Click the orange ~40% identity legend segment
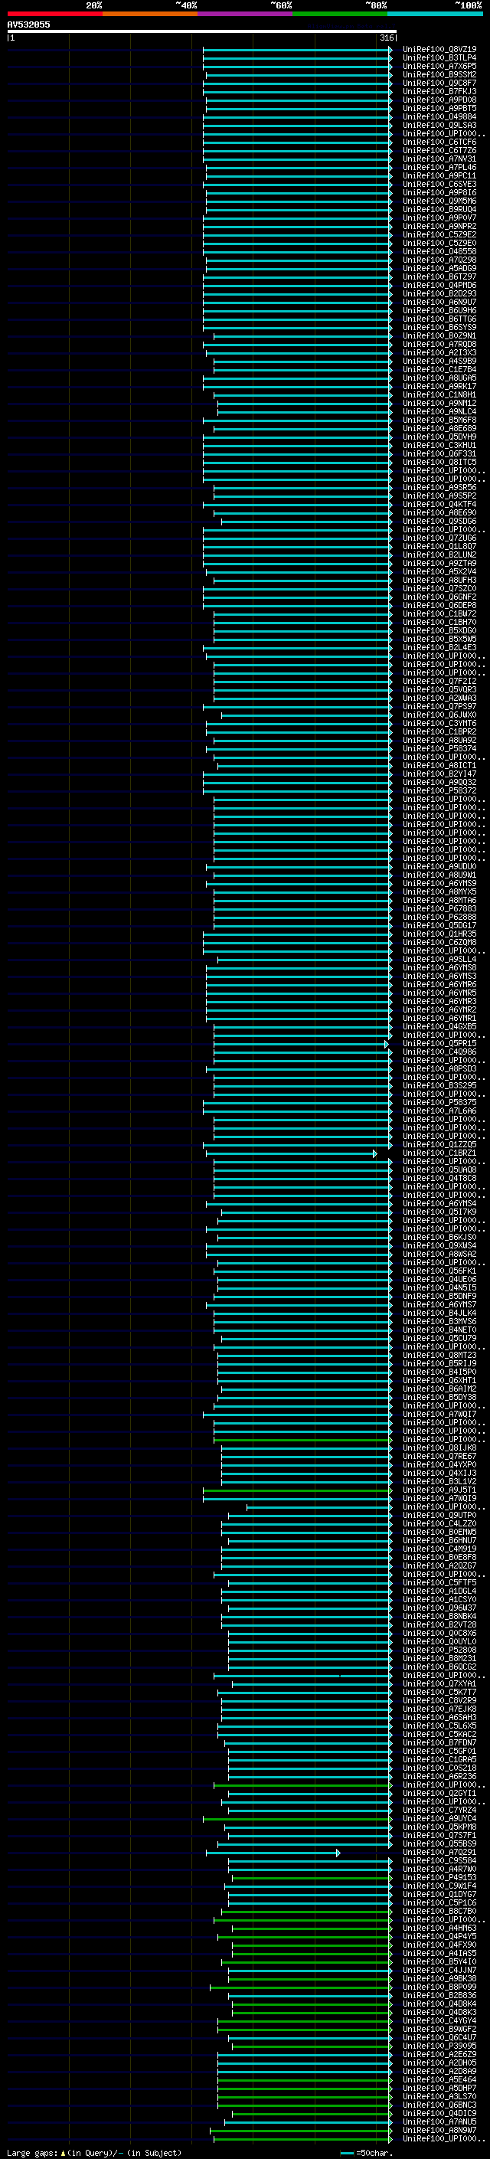 (x=150, y=14)
